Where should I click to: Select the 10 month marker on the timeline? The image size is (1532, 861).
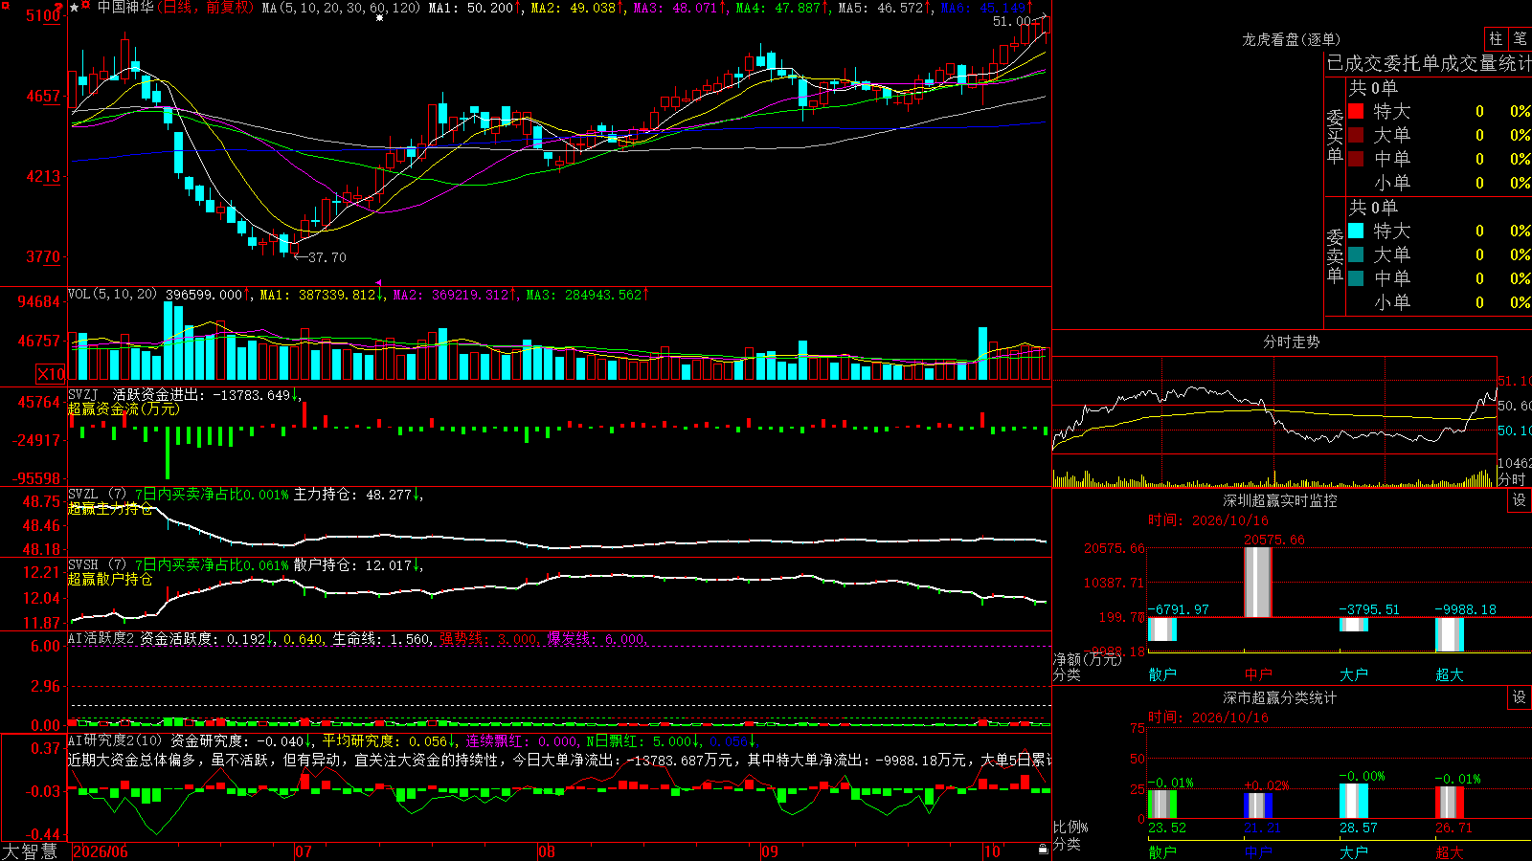click(x=992, y=851)
